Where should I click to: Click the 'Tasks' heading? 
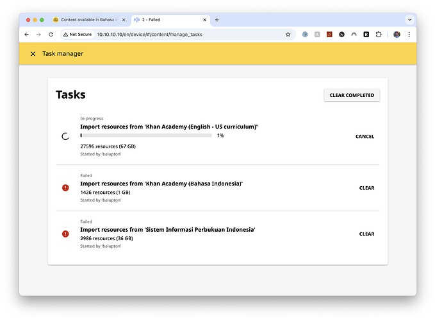pyautogui.click(x=70, y=94)
